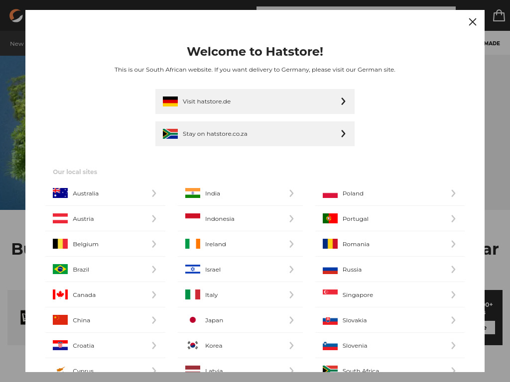Screen dimensions: 510x382
Task: Click the Ireland flag icon
Action: [193, 244]
